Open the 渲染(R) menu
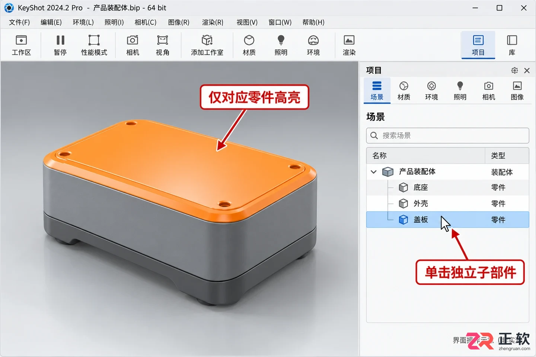The width and height of the screenshot is (536, 357). click(213, 22)
